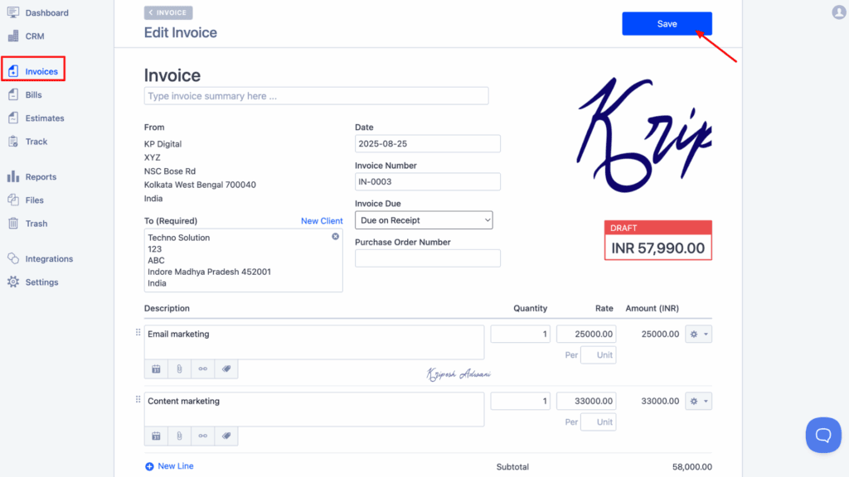Open the calendar icon on Email marketing line
The image size is (849, 477).
[x=155, y=369]
